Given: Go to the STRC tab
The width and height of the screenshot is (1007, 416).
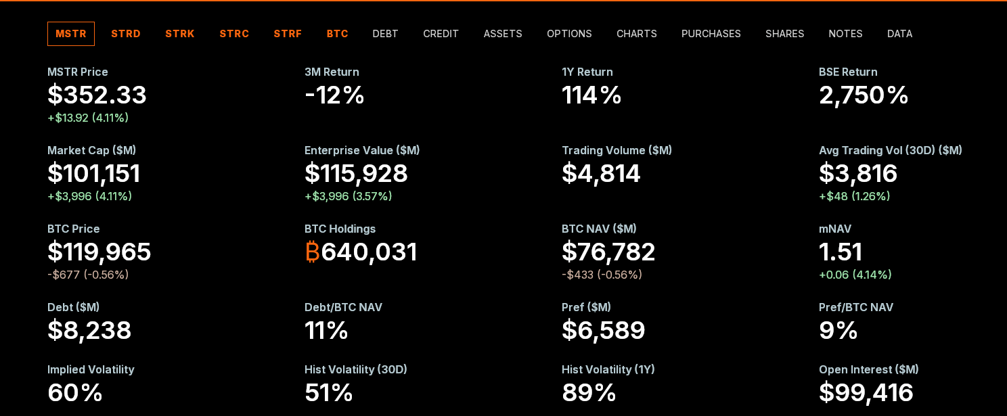Looking at the screenshot, I should pos(234,34).
